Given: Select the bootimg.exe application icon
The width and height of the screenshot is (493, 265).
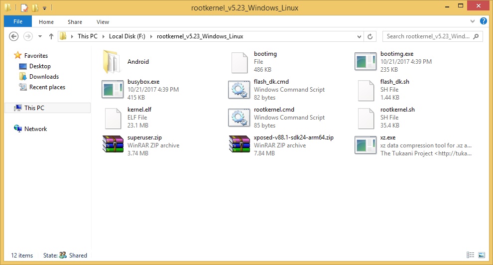Looking at the screenshot, I should pyautogui.click(x=366, y=62).
